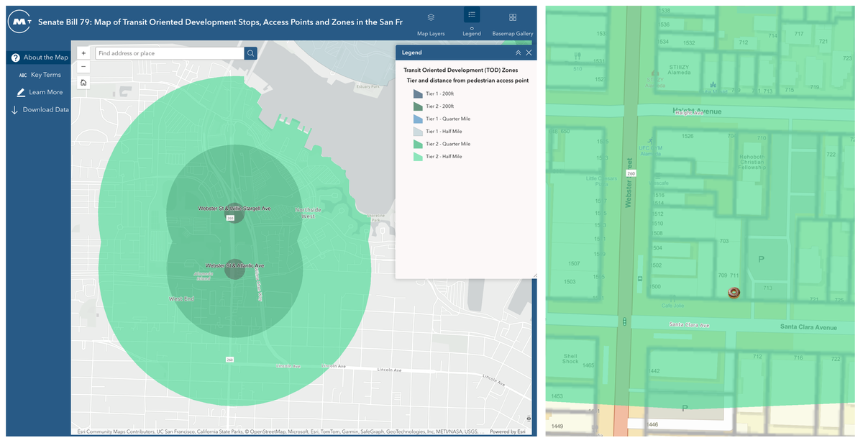Click the Webster Street vertical label
This screenshot has width=863, height=443.
[x=629, y=183]
